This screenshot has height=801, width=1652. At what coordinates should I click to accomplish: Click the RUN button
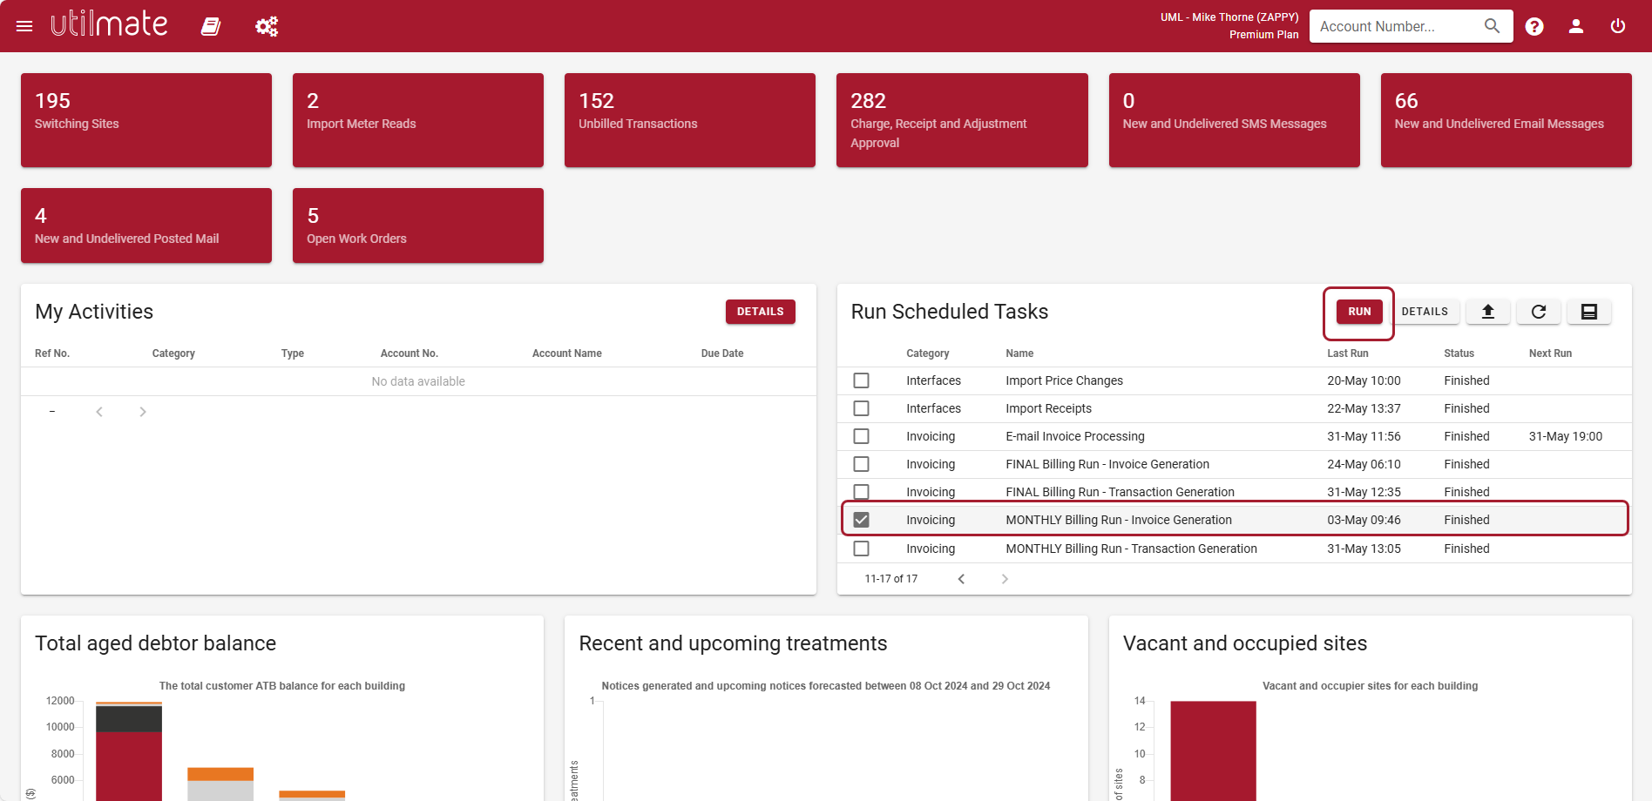[1359, 312]
